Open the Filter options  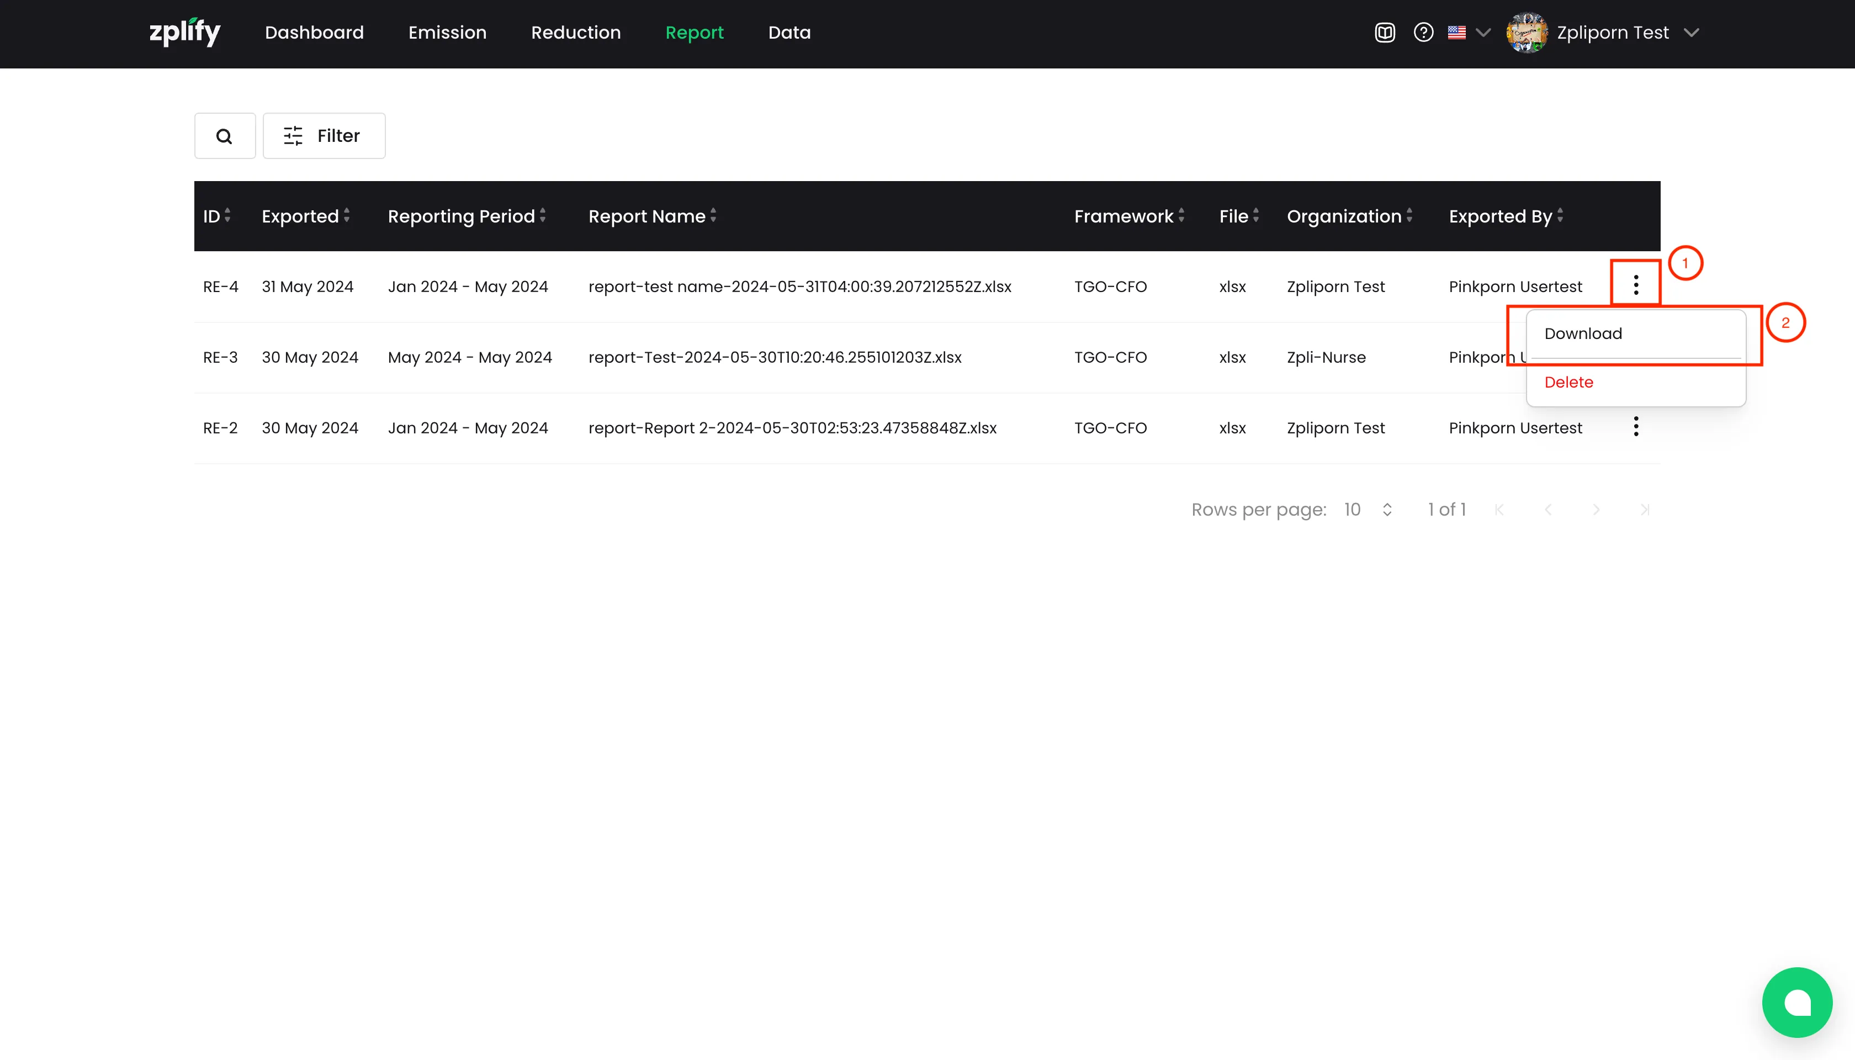tap(323, 136)
